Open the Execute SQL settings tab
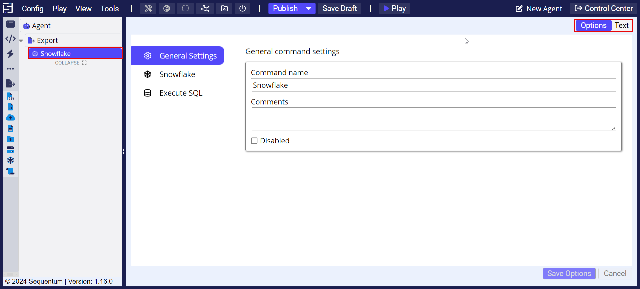The image size is (640, 289). click(177, 93)
